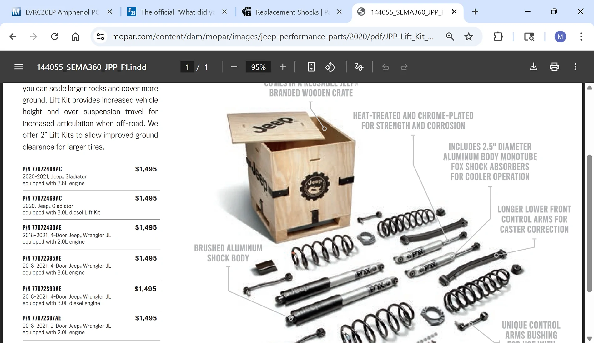This screenshot has width=594, height=343.
Task: Close the 'What did you' forum tab
Action: pyautogui.click(x=224, y=12)
